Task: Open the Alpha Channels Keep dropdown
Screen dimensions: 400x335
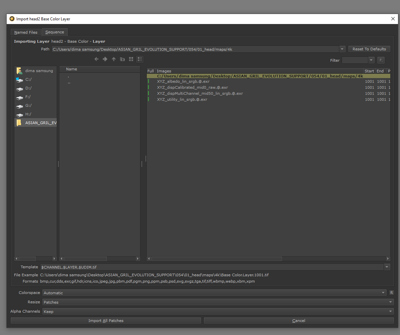Action: 218,311
